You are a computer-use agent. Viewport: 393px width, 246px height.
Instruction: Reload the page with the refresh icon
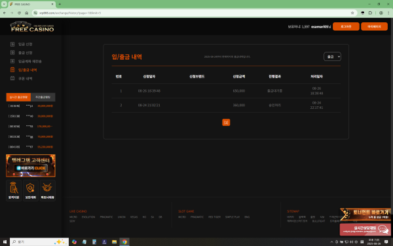click(19, 13)
